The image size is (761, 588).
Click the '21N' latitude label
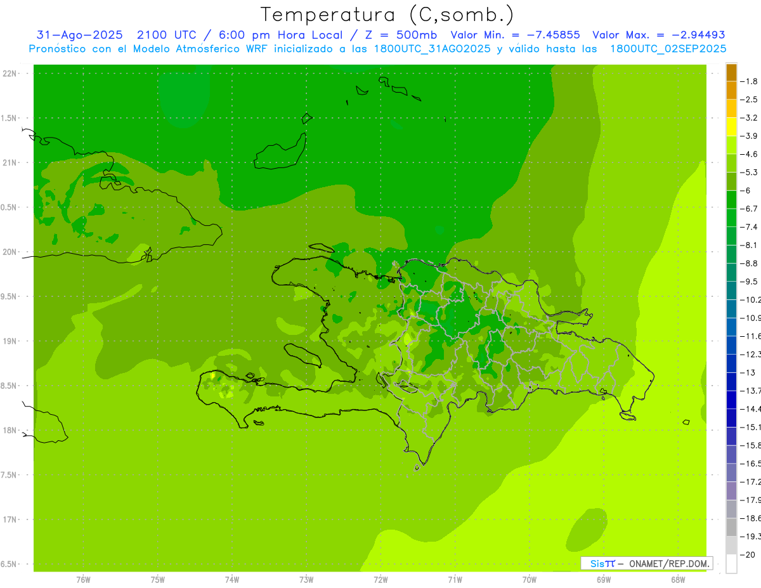click(x=9, y=163)
